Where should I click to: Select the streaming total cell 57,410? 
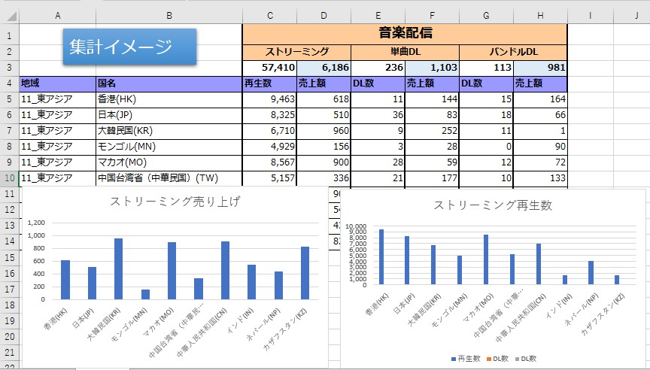tap(269, 68)
